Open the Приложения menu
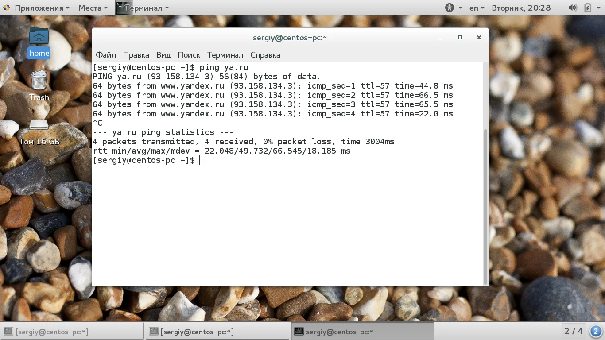This screenshot has width=605, height=340. click(42, 8)
